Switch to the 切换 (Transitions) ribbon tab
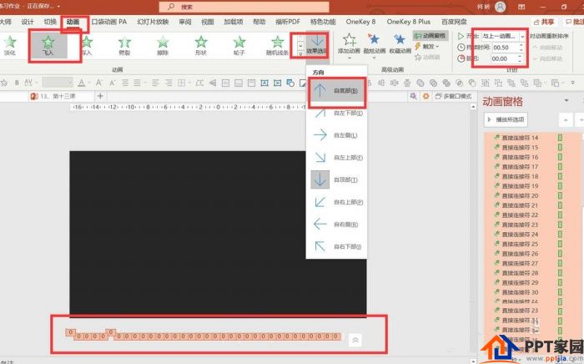Screen dimensions: 584x364 tap(50, 21)
